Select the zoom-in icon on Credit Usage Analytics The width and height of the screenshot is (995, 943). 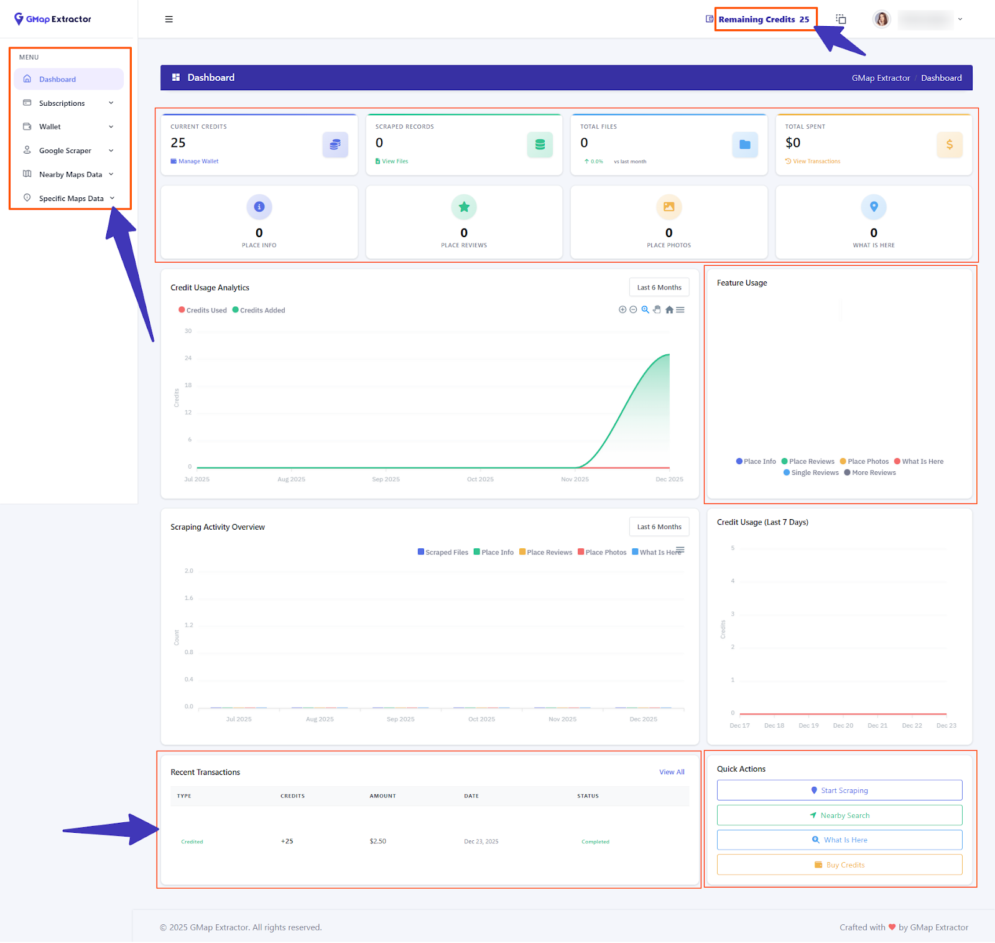(x=622, y=309)
